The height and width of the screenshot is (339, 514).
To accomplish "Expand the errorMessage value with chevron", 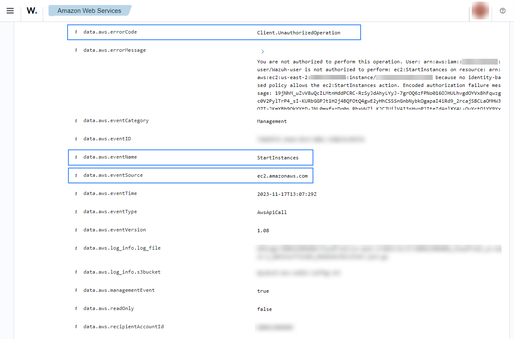I will click(x=262, y=52).
